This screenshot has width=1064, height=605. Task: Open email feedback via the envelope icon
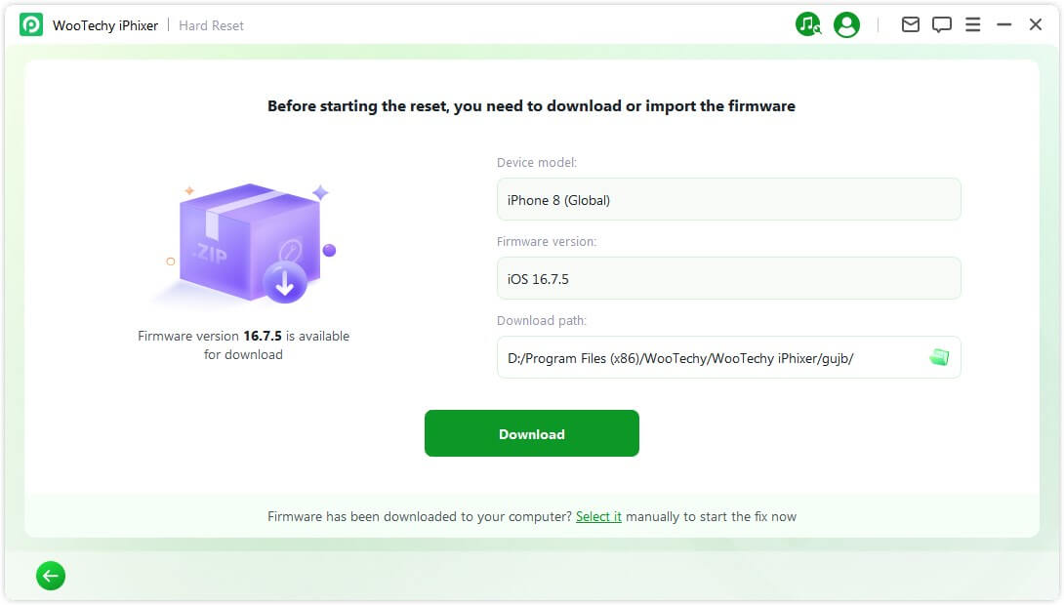(911, 24)
